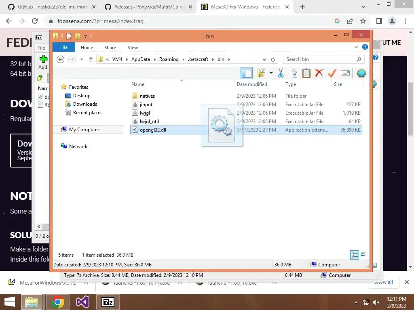Open File menu in 7-Zip window
The image size is (414, 310).
[x=41, y=48]
